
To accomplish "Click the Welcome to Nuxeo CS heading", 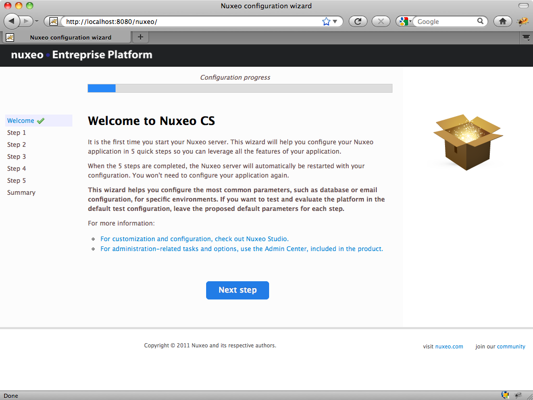I will pos(151,121).
